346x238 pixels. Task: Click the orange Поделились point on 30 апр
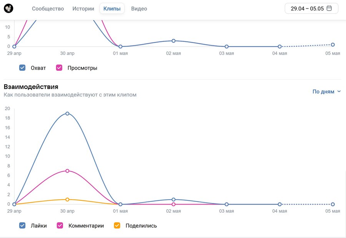point(67,200)
